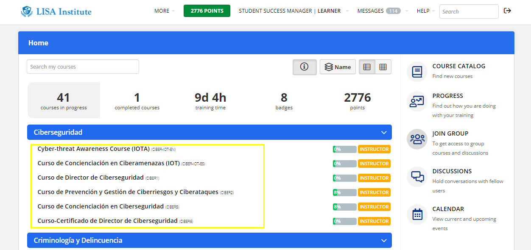Screen dimensions: 531x250
Task: Click 0% progress bar for Ciberamenazas (IOT) course
Action: tap(344, 164)
